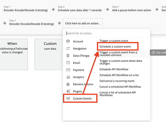Open the Account actions category
The height and width of the screenshot is (122, 166).
tap(79, 41)
